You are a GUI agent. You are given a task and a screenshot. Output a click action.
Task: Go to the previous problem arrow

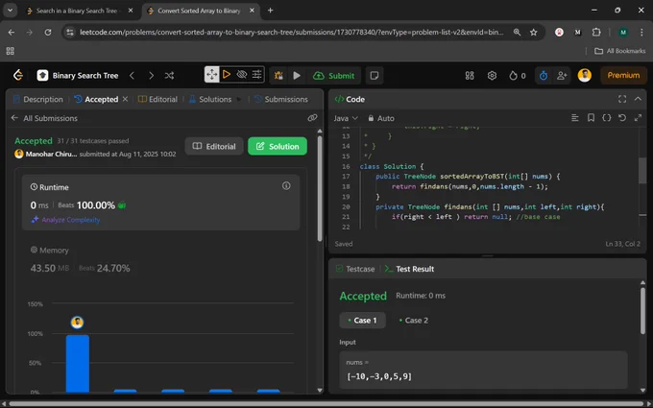pos(132,75)
